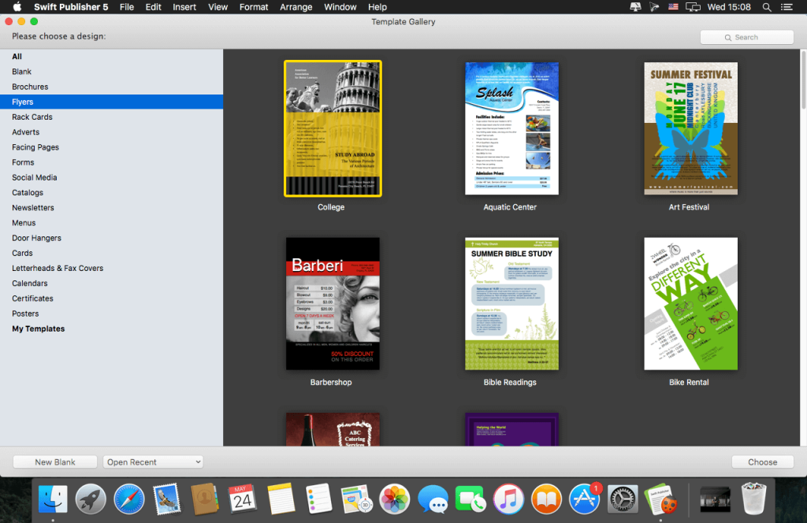
Task: Open the Open Recent dropdown
Action: (x=152, y=462)
